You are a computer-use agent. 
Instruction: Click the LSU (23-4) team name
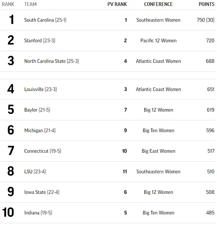35,172
